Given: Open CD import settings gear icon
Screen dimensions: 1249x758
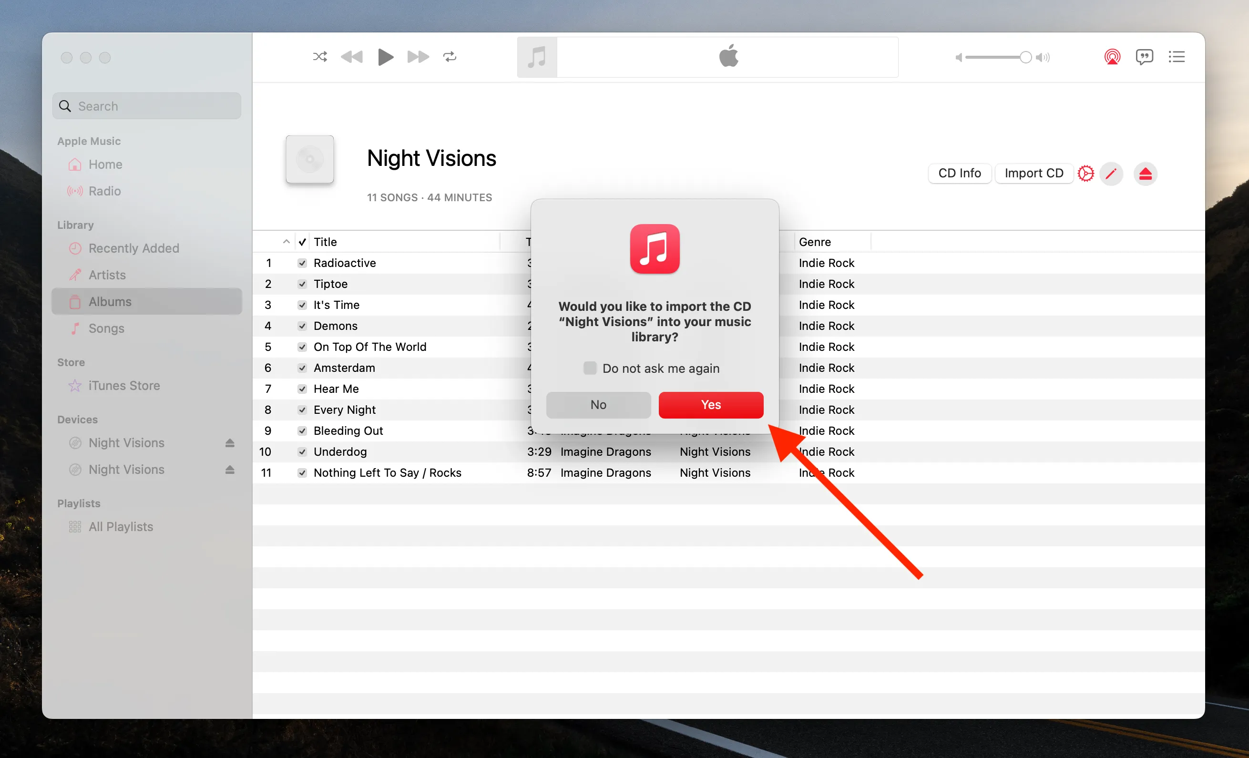Looking at the screenshot, I should click(1085, 174).
